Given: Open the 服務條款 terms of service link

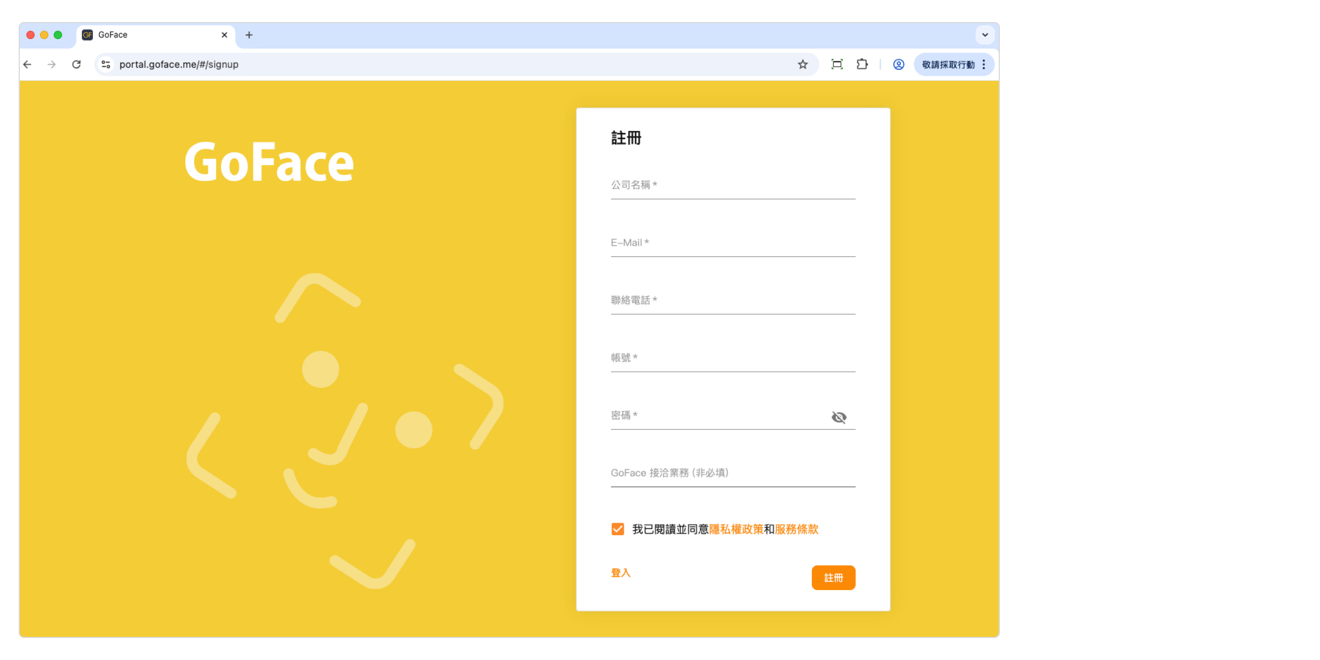Looking at the screenshot, I should pos(796,529).
